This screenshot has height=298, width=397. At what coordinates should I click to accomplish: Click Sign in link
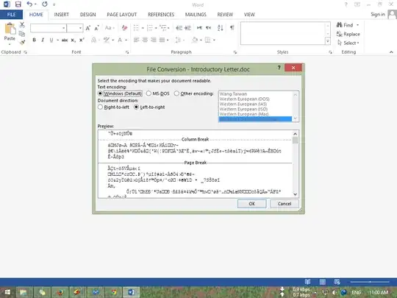(x=378, y=15)
